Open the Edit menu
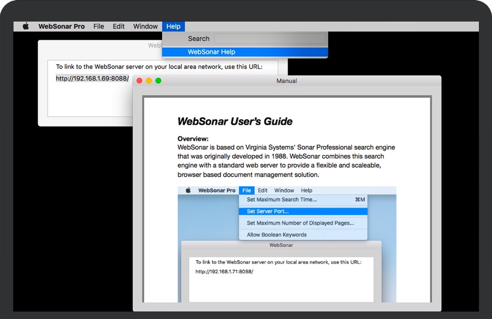 118,26
